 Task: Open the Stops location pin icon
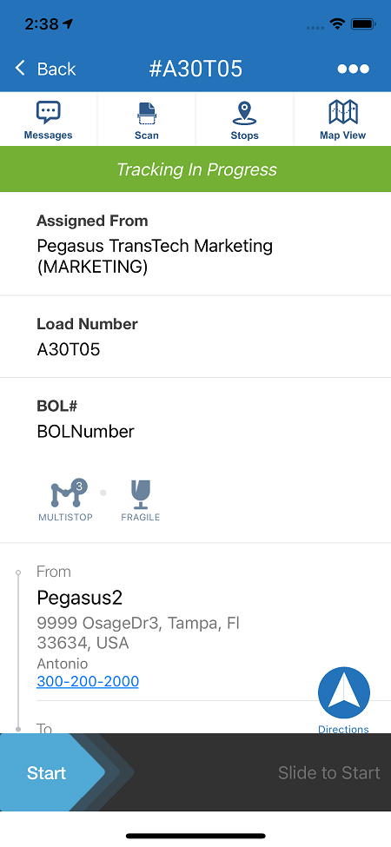coord(244,114)
